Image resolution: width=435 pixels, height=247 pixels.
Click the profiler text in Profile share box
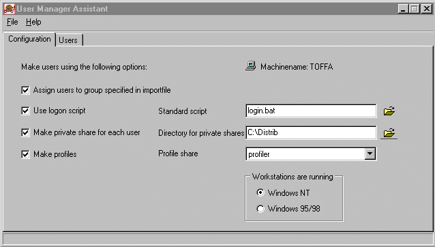259,154
